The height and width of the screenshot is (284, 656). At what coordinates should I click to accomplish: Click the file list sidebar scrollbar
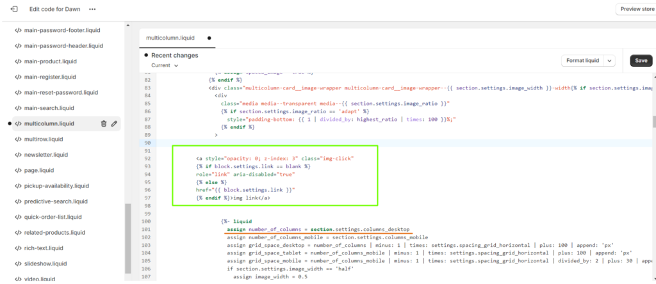(128, 238)
